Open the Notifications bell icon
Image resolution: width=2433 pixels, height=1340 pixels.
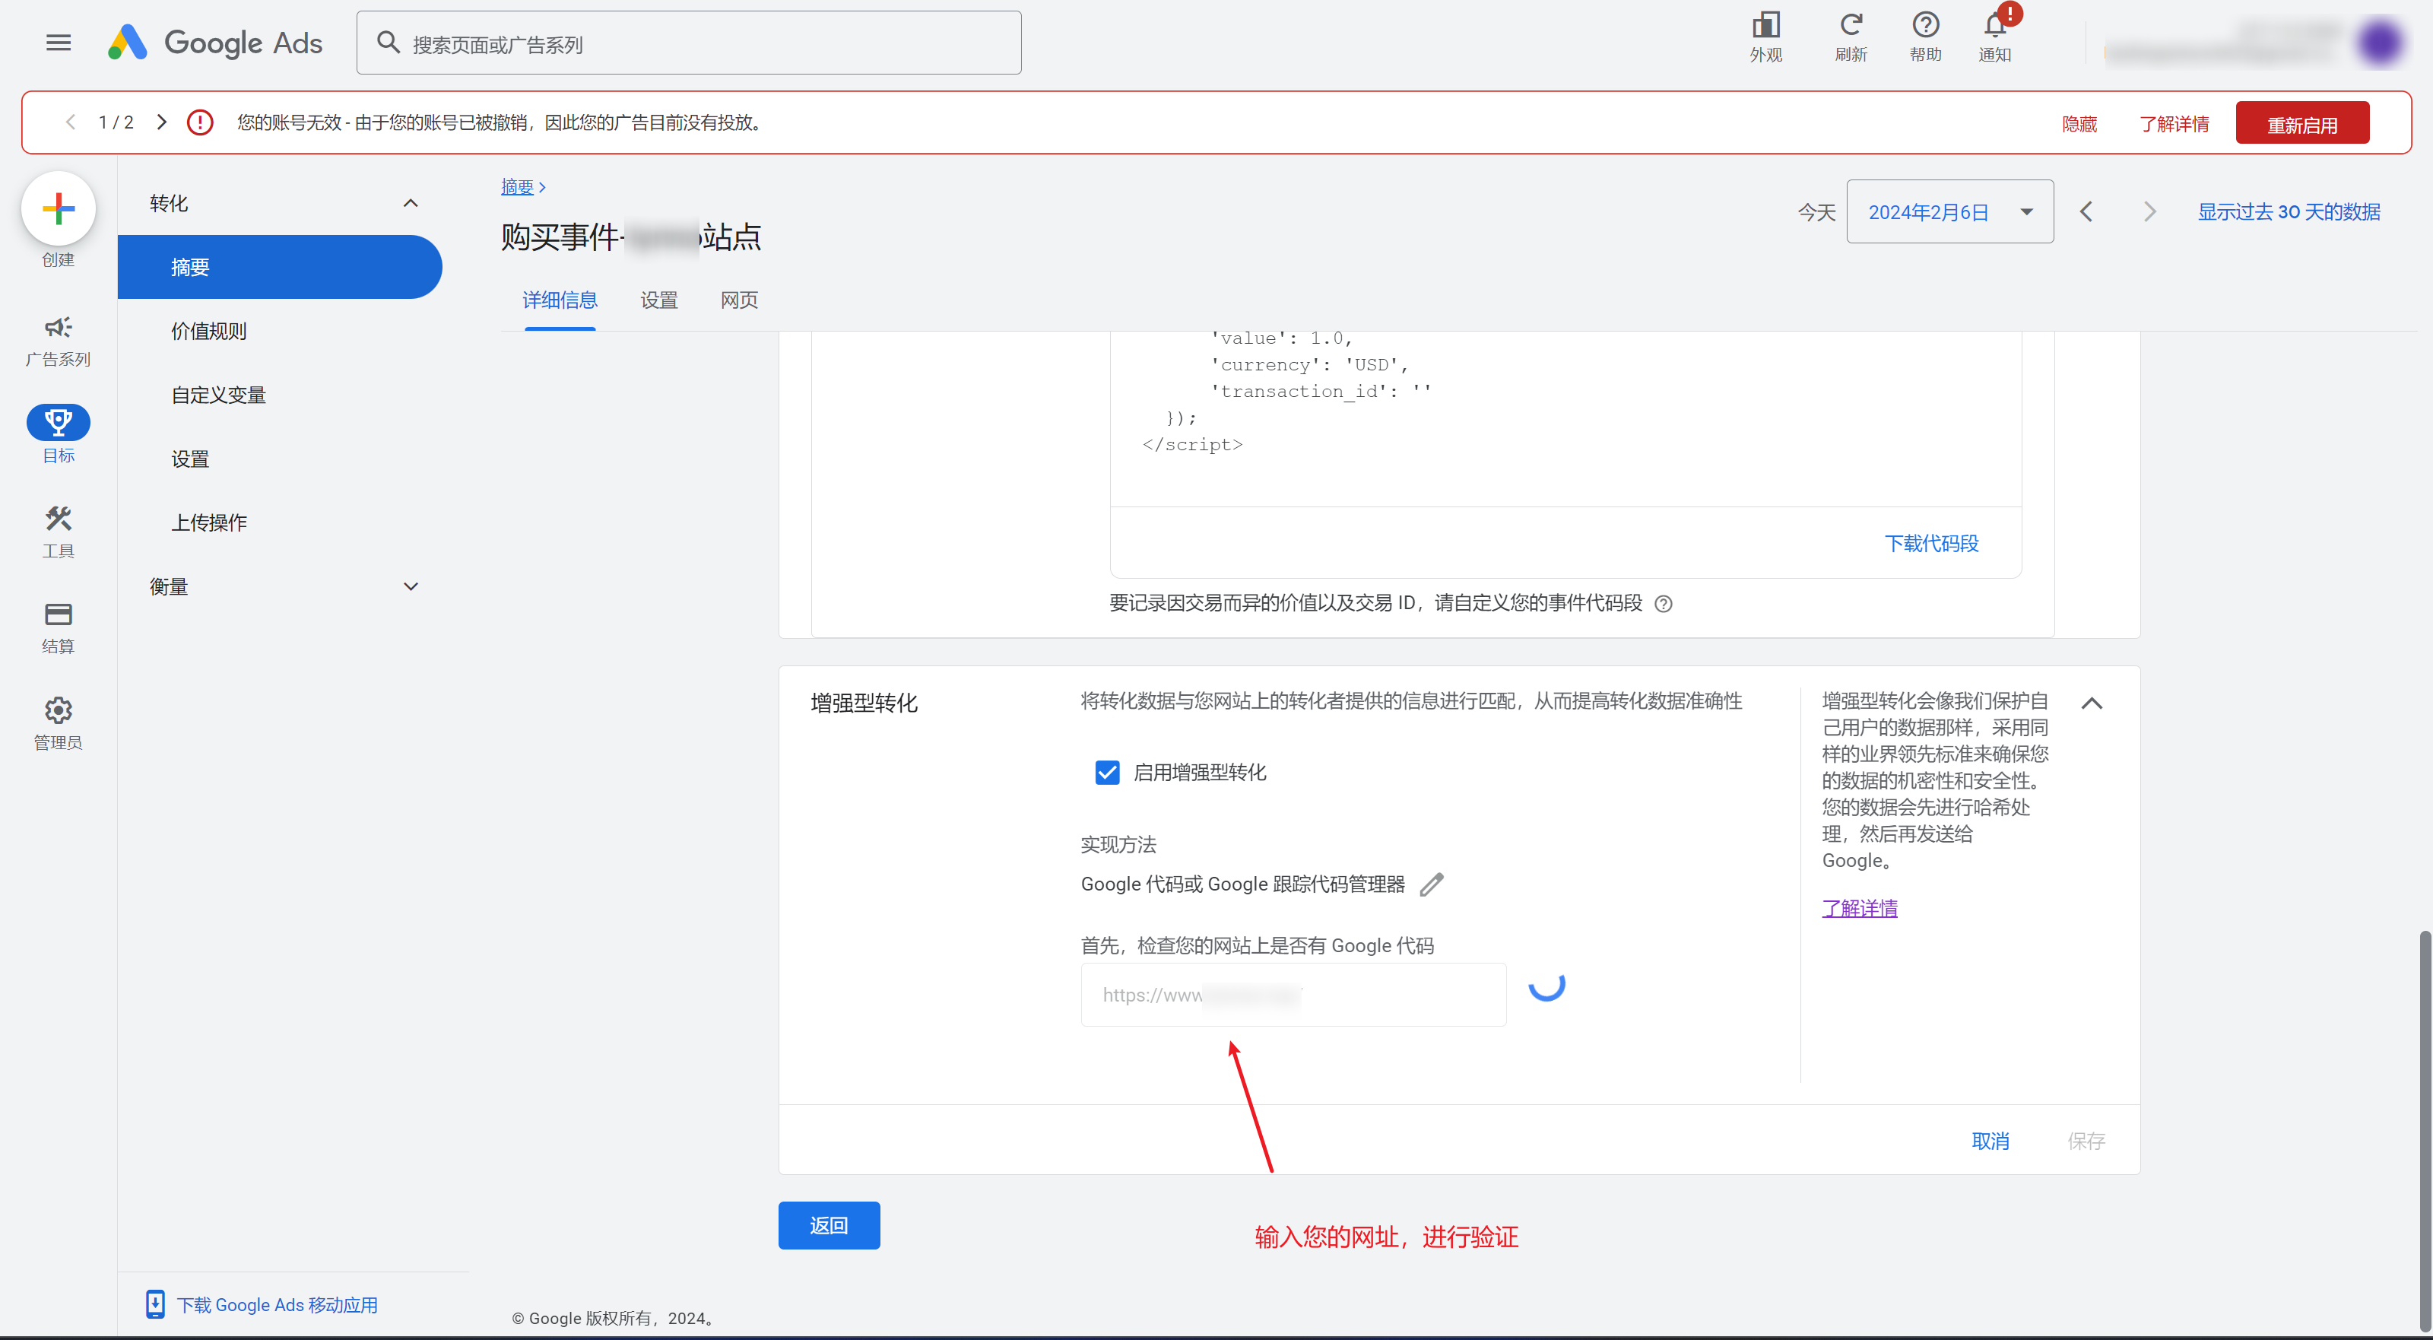[1995, 26]
